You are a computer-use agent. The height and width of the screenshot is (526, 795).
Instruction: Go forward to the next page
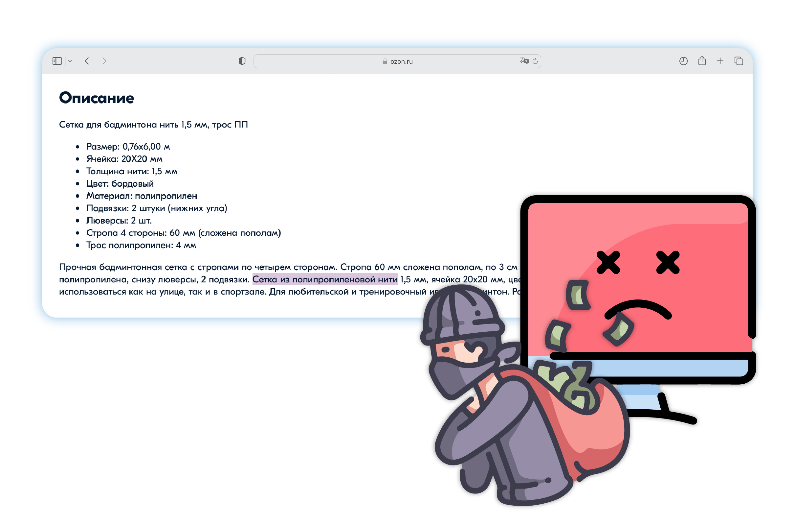[104, 61]
